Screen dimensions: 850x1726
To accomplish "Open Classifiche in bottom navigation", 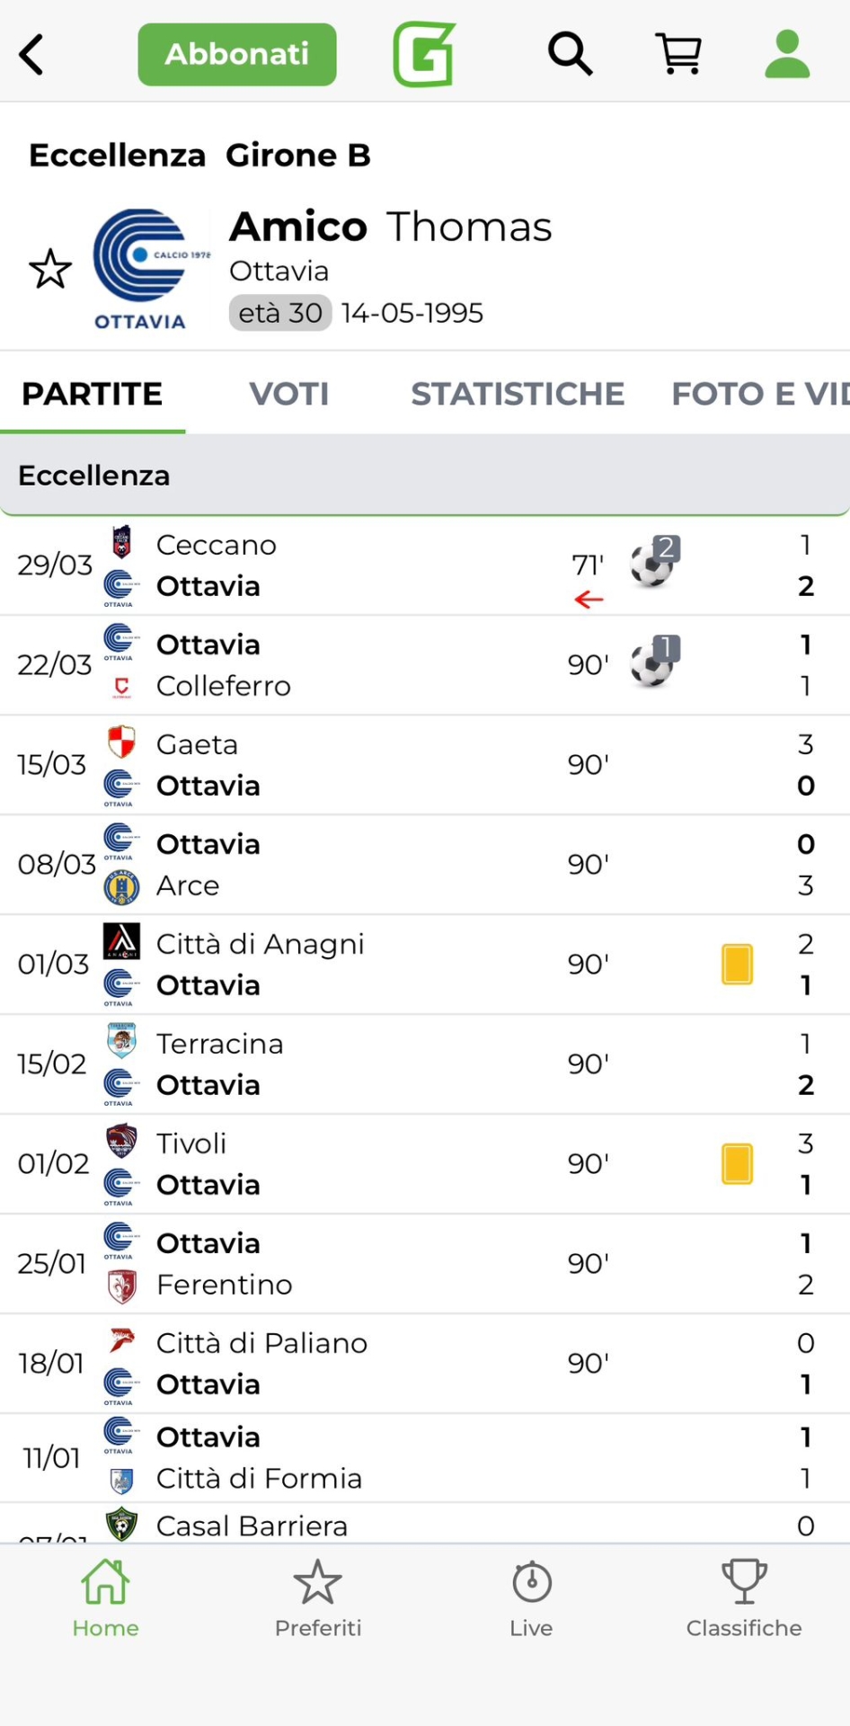I will 744,1598.
